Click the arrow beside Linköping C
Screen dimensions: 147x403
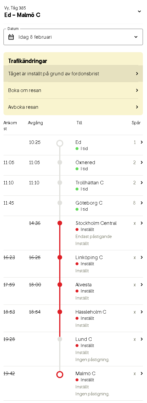tap(141, 257)
